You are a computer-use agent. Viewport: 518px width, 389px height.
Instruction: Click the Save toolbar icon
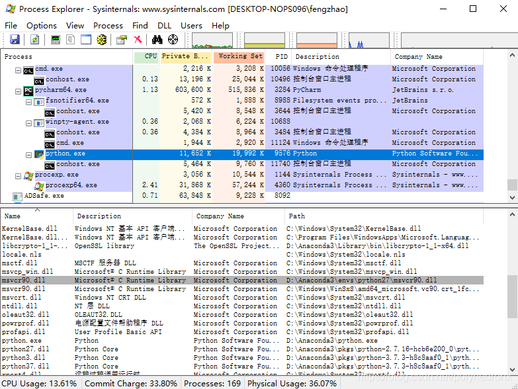pos(14,40)
